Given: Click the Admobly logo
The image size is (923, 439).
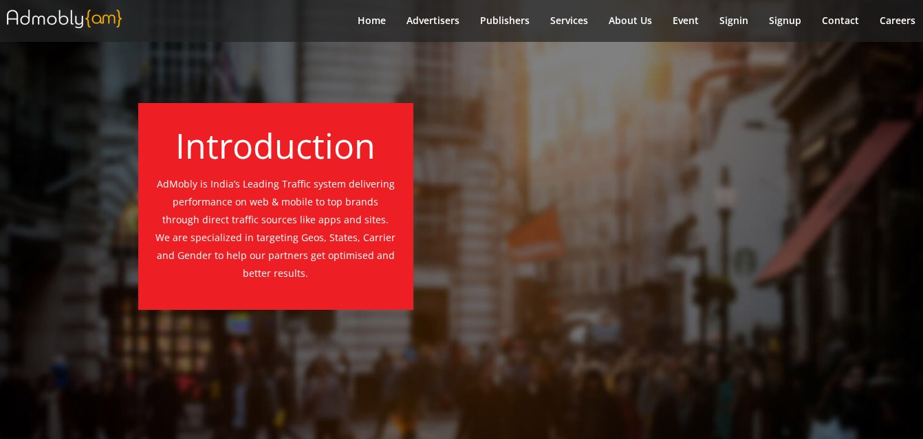Looking at the screenshot, I should tap(63, 19).
